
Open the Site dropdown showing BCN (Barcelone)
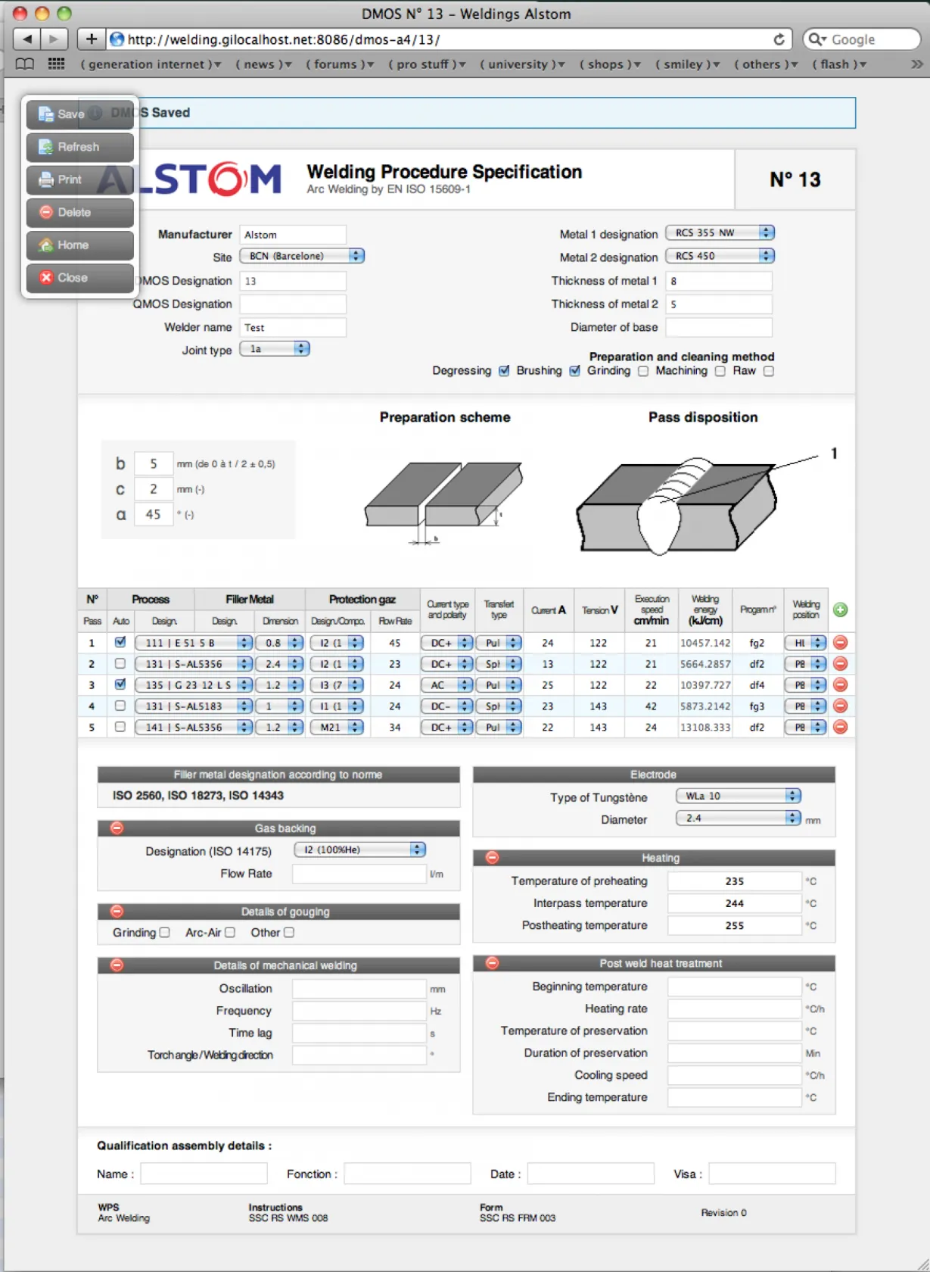click(x=302, y=256)
